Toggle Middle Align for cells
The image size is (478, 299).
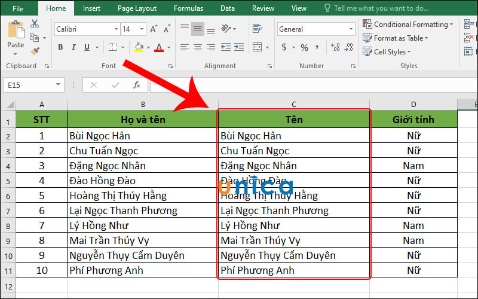198,29
